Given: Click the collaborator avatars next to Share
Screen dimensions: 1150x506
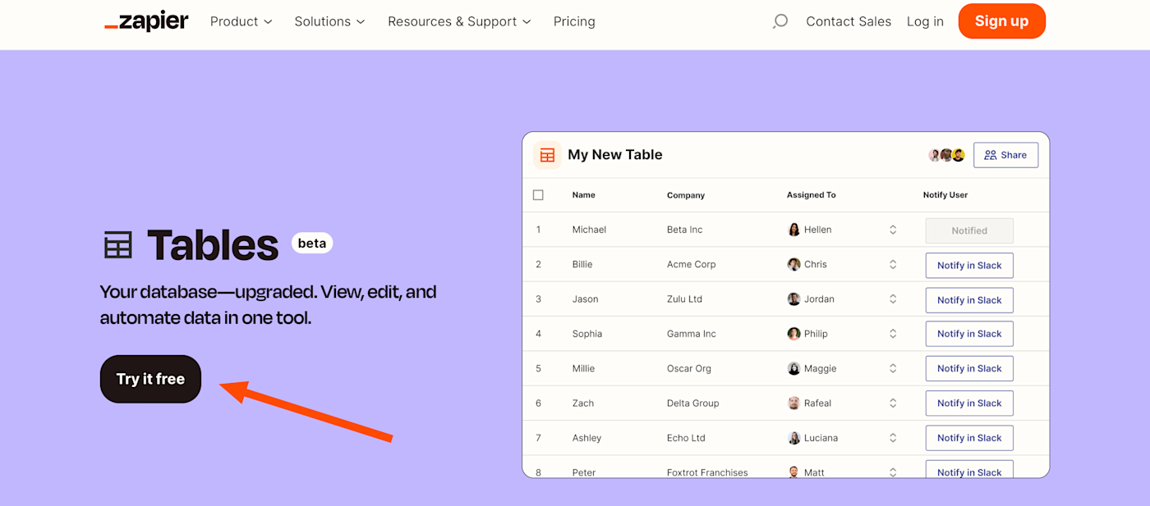Looking at the screenshot, I should point(946,155).
